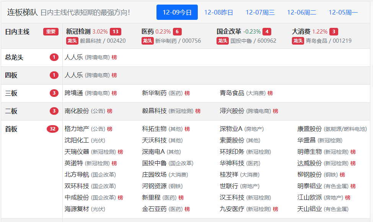Click the 龙头 badge before 青岛食品 / 001219
This screenshot has width=373, height=222.
click(x=298, y=41)
